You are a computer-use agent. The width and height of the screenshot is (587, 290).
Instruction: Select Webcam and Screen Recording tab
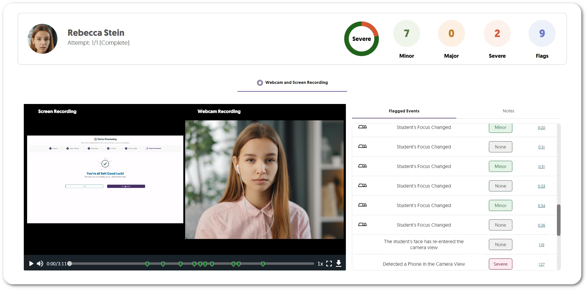click(x=292, y=82)
